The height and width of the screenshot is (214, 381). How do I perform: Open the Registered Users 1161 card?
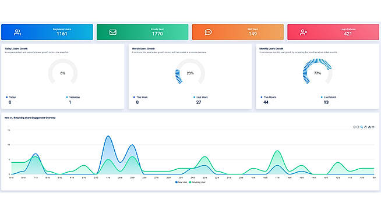[47, 32]
